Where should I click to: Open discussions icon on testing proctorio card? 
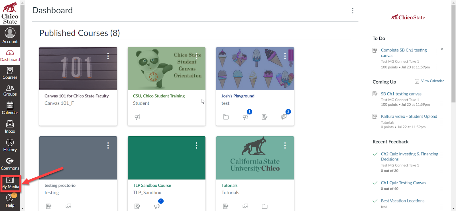[68, 206]
